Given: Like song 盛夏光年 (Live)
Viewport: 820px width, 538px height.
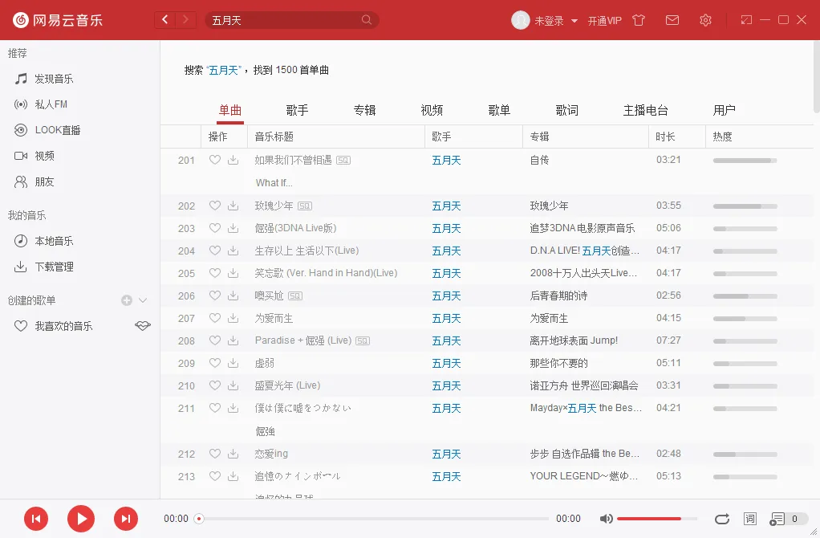Looking at the screenshot, I should pyautogui.click(x=215, y=385).
